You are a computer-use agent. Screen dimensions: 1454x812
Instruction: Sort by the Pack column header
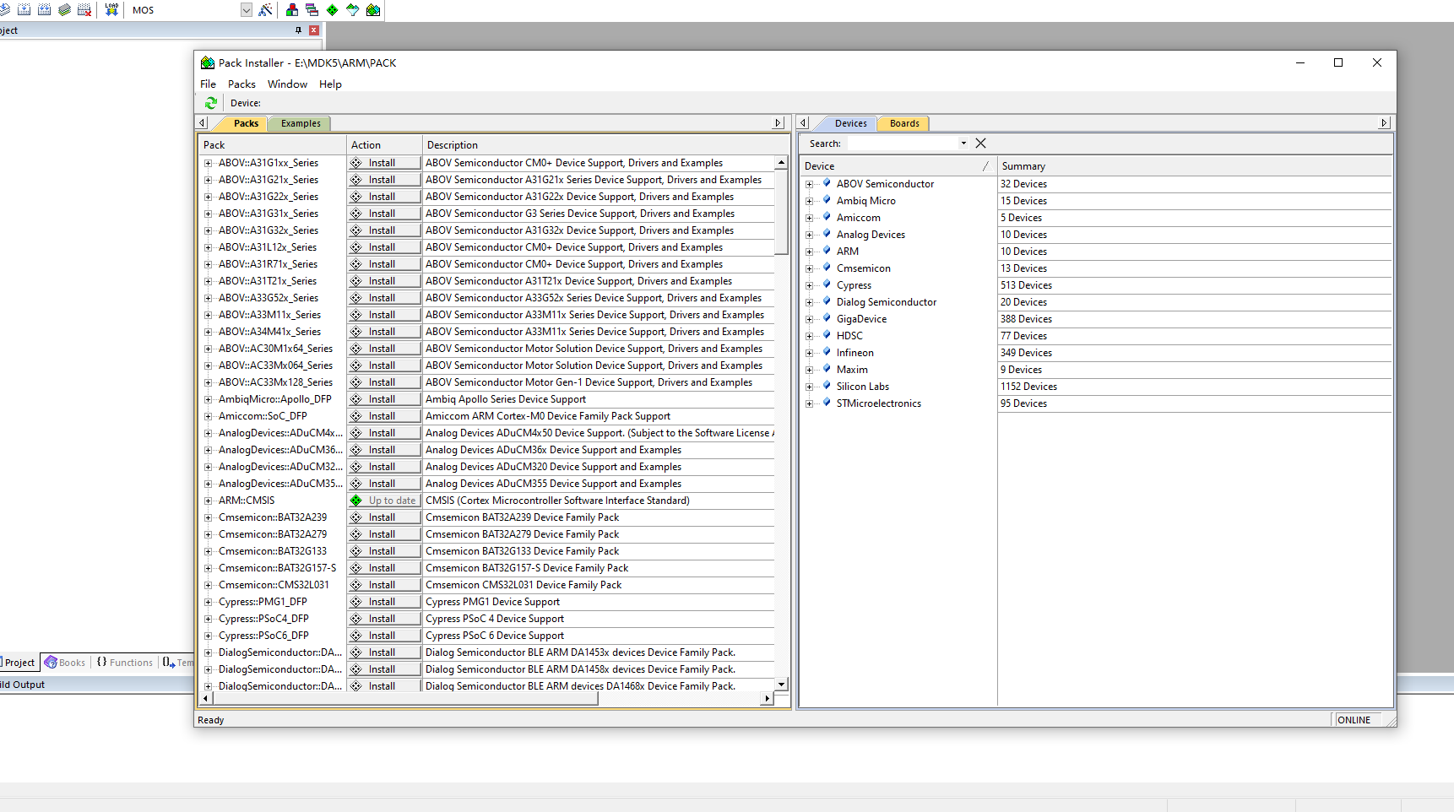pos(273,145)
